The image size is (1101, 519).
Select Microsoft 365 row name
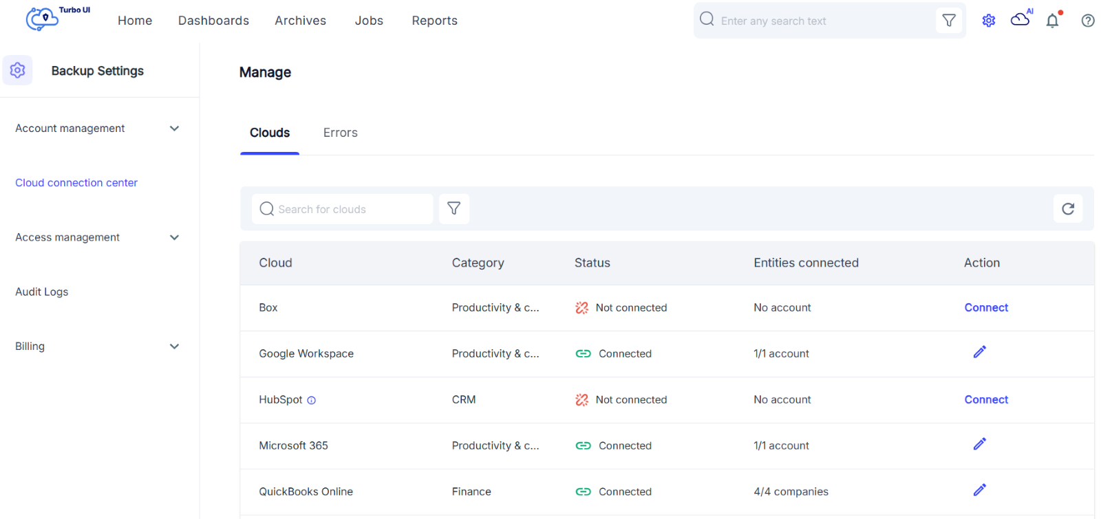(x=293, y=446)
